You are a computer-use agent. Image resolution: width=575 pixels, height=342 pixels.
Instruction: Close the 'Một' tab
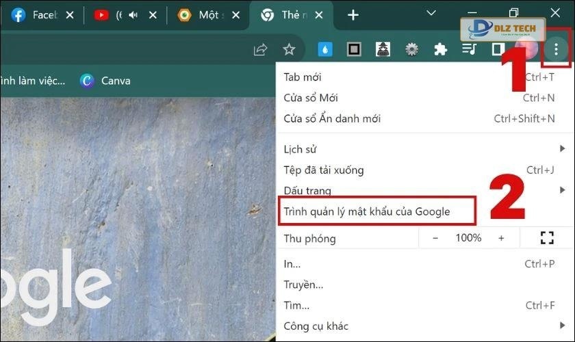click(x=235, y=15)
